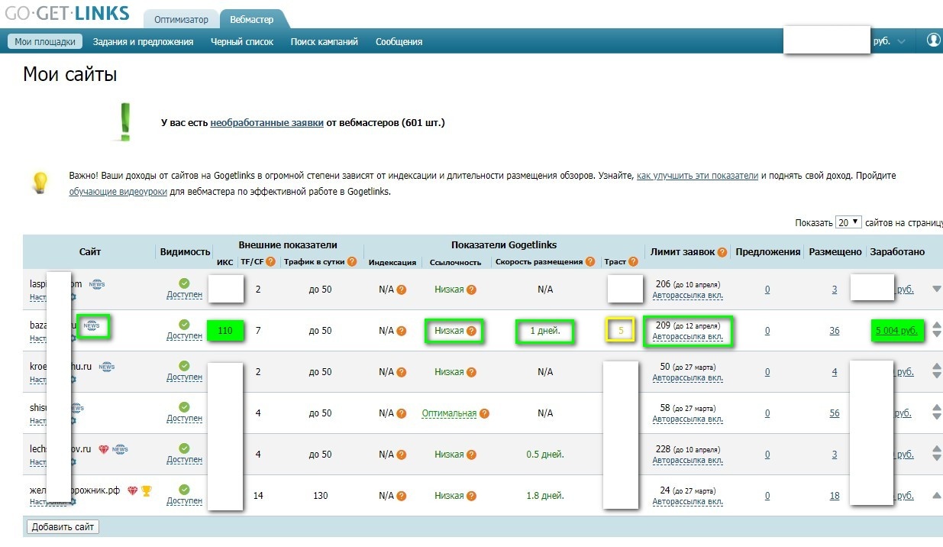This screenshot has width=943, height=547.
Task: Click the N/A indexation help icon, 24-limit row
Action: (x=402, y=497)
